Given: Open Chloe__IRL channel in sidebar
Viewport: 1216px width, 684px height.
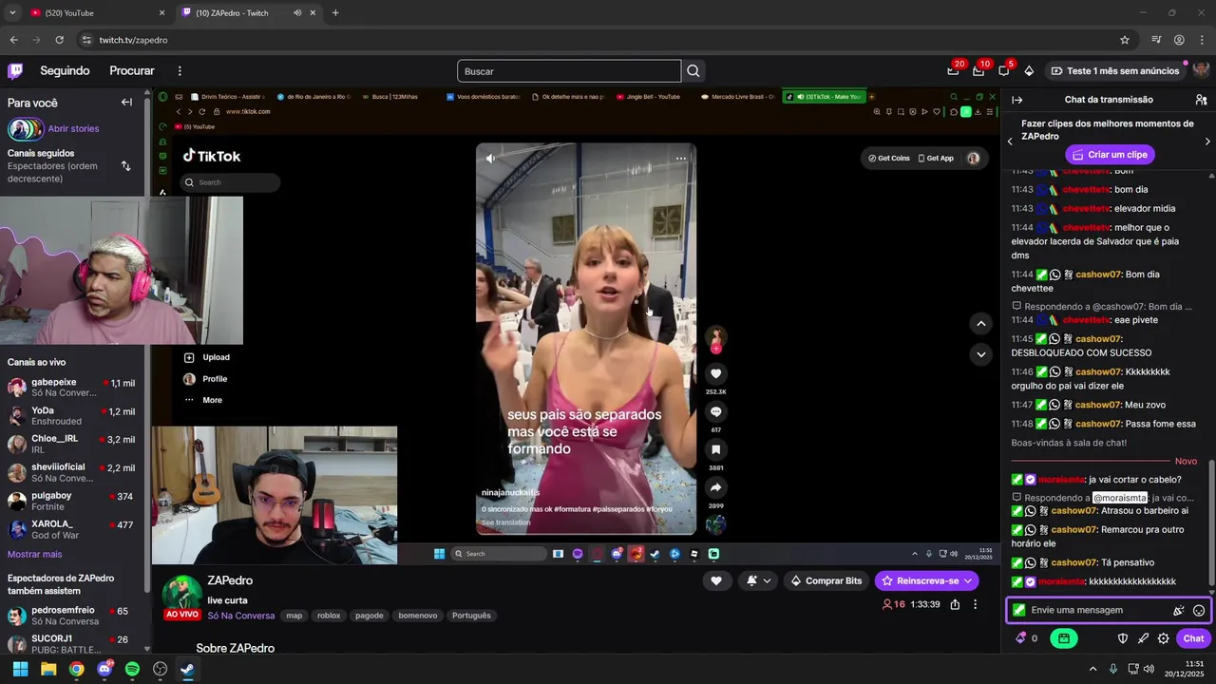Looking at the screenshot, I should click(72, 444).
